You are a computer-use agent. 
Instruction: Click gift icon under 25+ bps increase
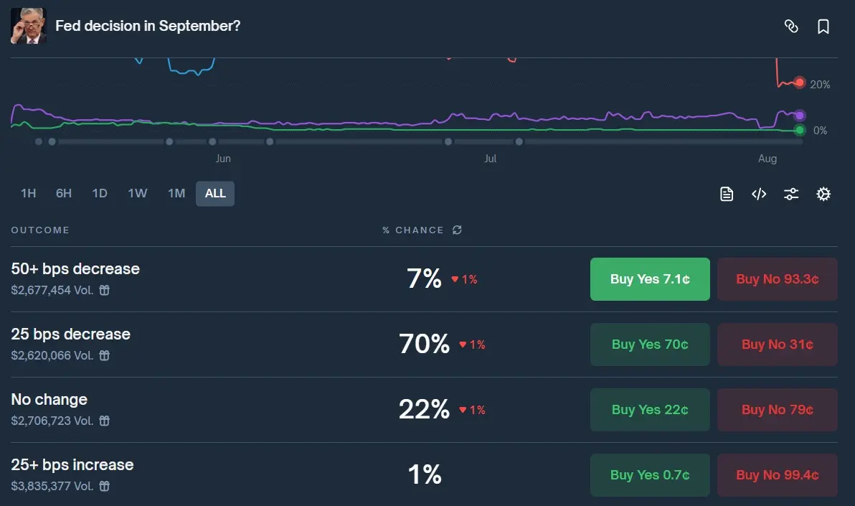(x=104, y=486)
